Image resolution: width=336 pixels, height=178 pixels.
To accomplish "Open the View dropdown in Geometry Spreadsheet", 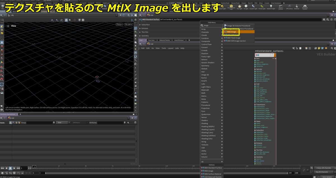I will click(x=63, y=122).
